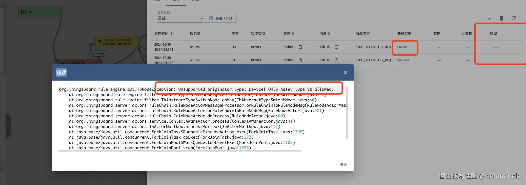Show 错误 details for the Failure row
This screenshot has width=526, height=185.
496,47
